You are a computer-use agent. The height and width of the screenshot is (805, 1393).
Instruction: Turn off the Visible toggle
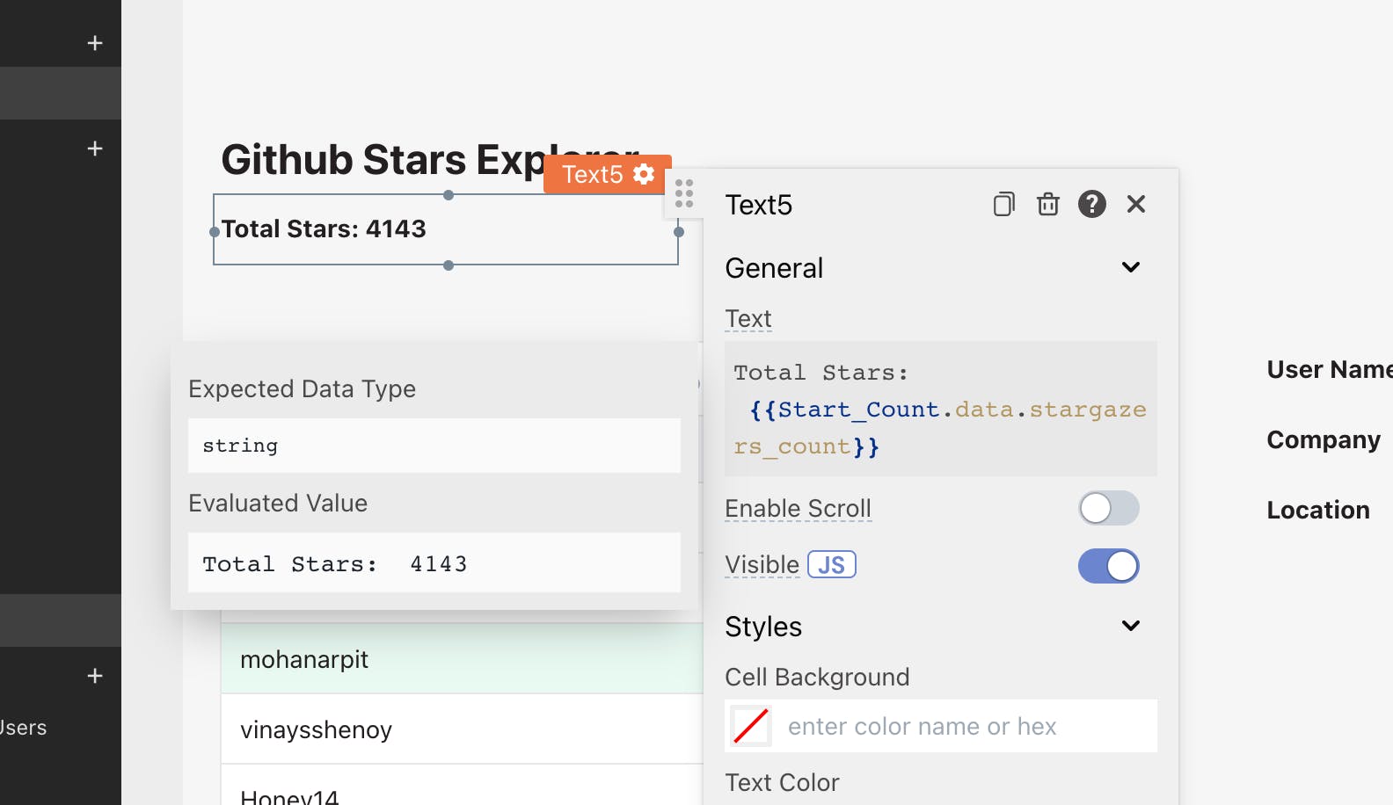pyautogui.click(x=1108, y=566)
